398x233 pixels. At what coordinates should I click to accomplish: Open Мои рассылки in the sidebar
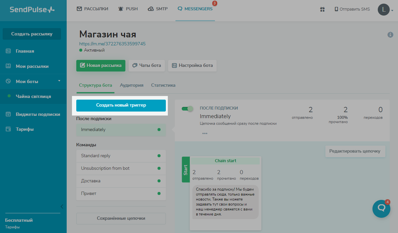point(32,66)
